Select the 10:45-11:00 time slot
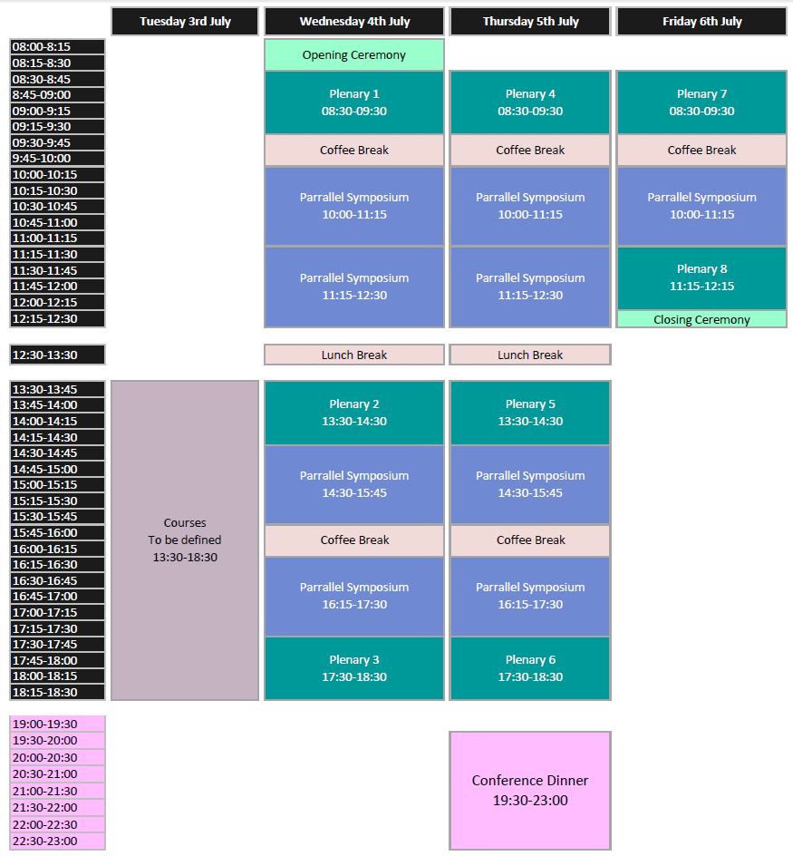 [57, 223]
